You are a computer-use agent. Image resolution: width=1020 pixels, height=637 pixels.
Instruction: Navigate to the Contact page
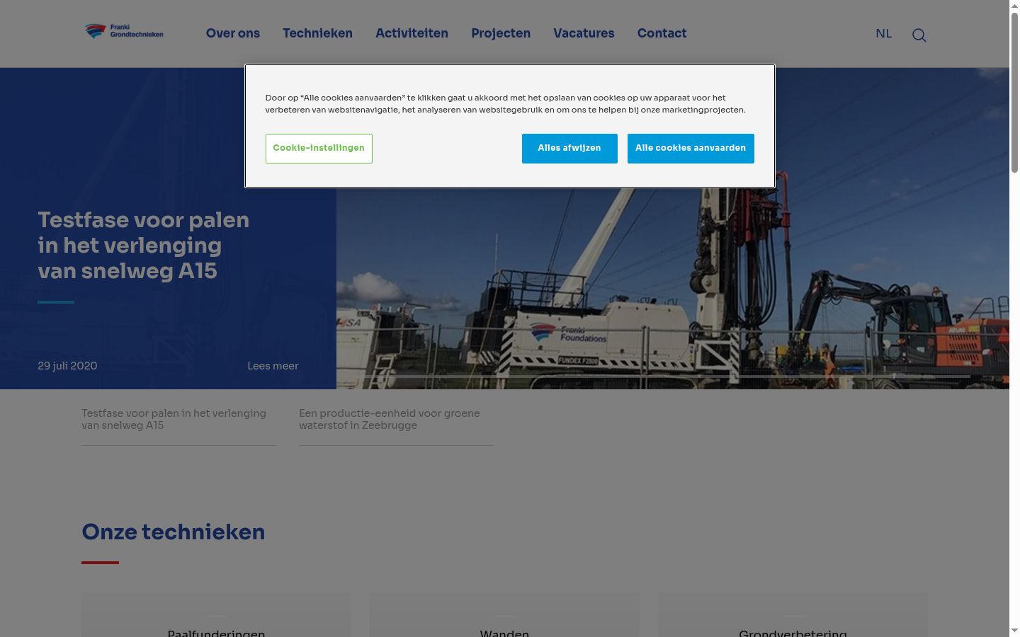point(662,33)
